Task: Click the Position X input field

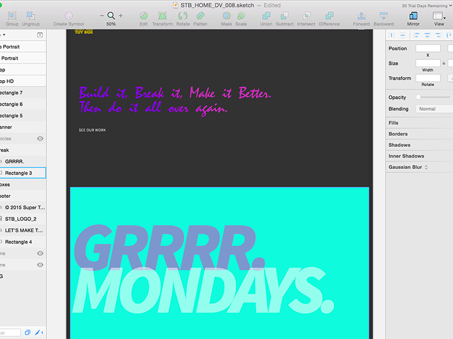Action: (428, 48)
